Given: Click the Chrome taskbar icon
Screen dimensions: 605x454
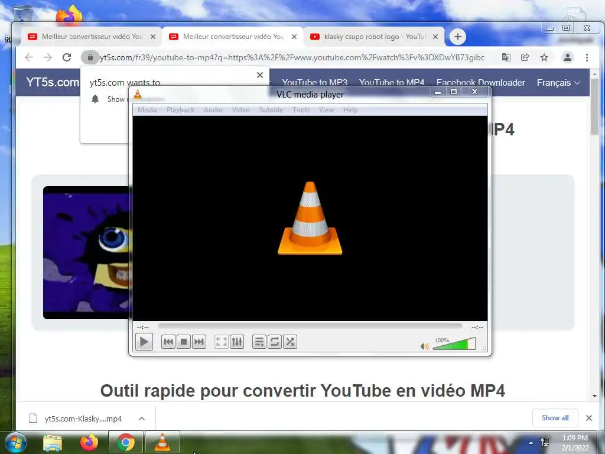Looking at the screenshot, I should tap(125, 442).
